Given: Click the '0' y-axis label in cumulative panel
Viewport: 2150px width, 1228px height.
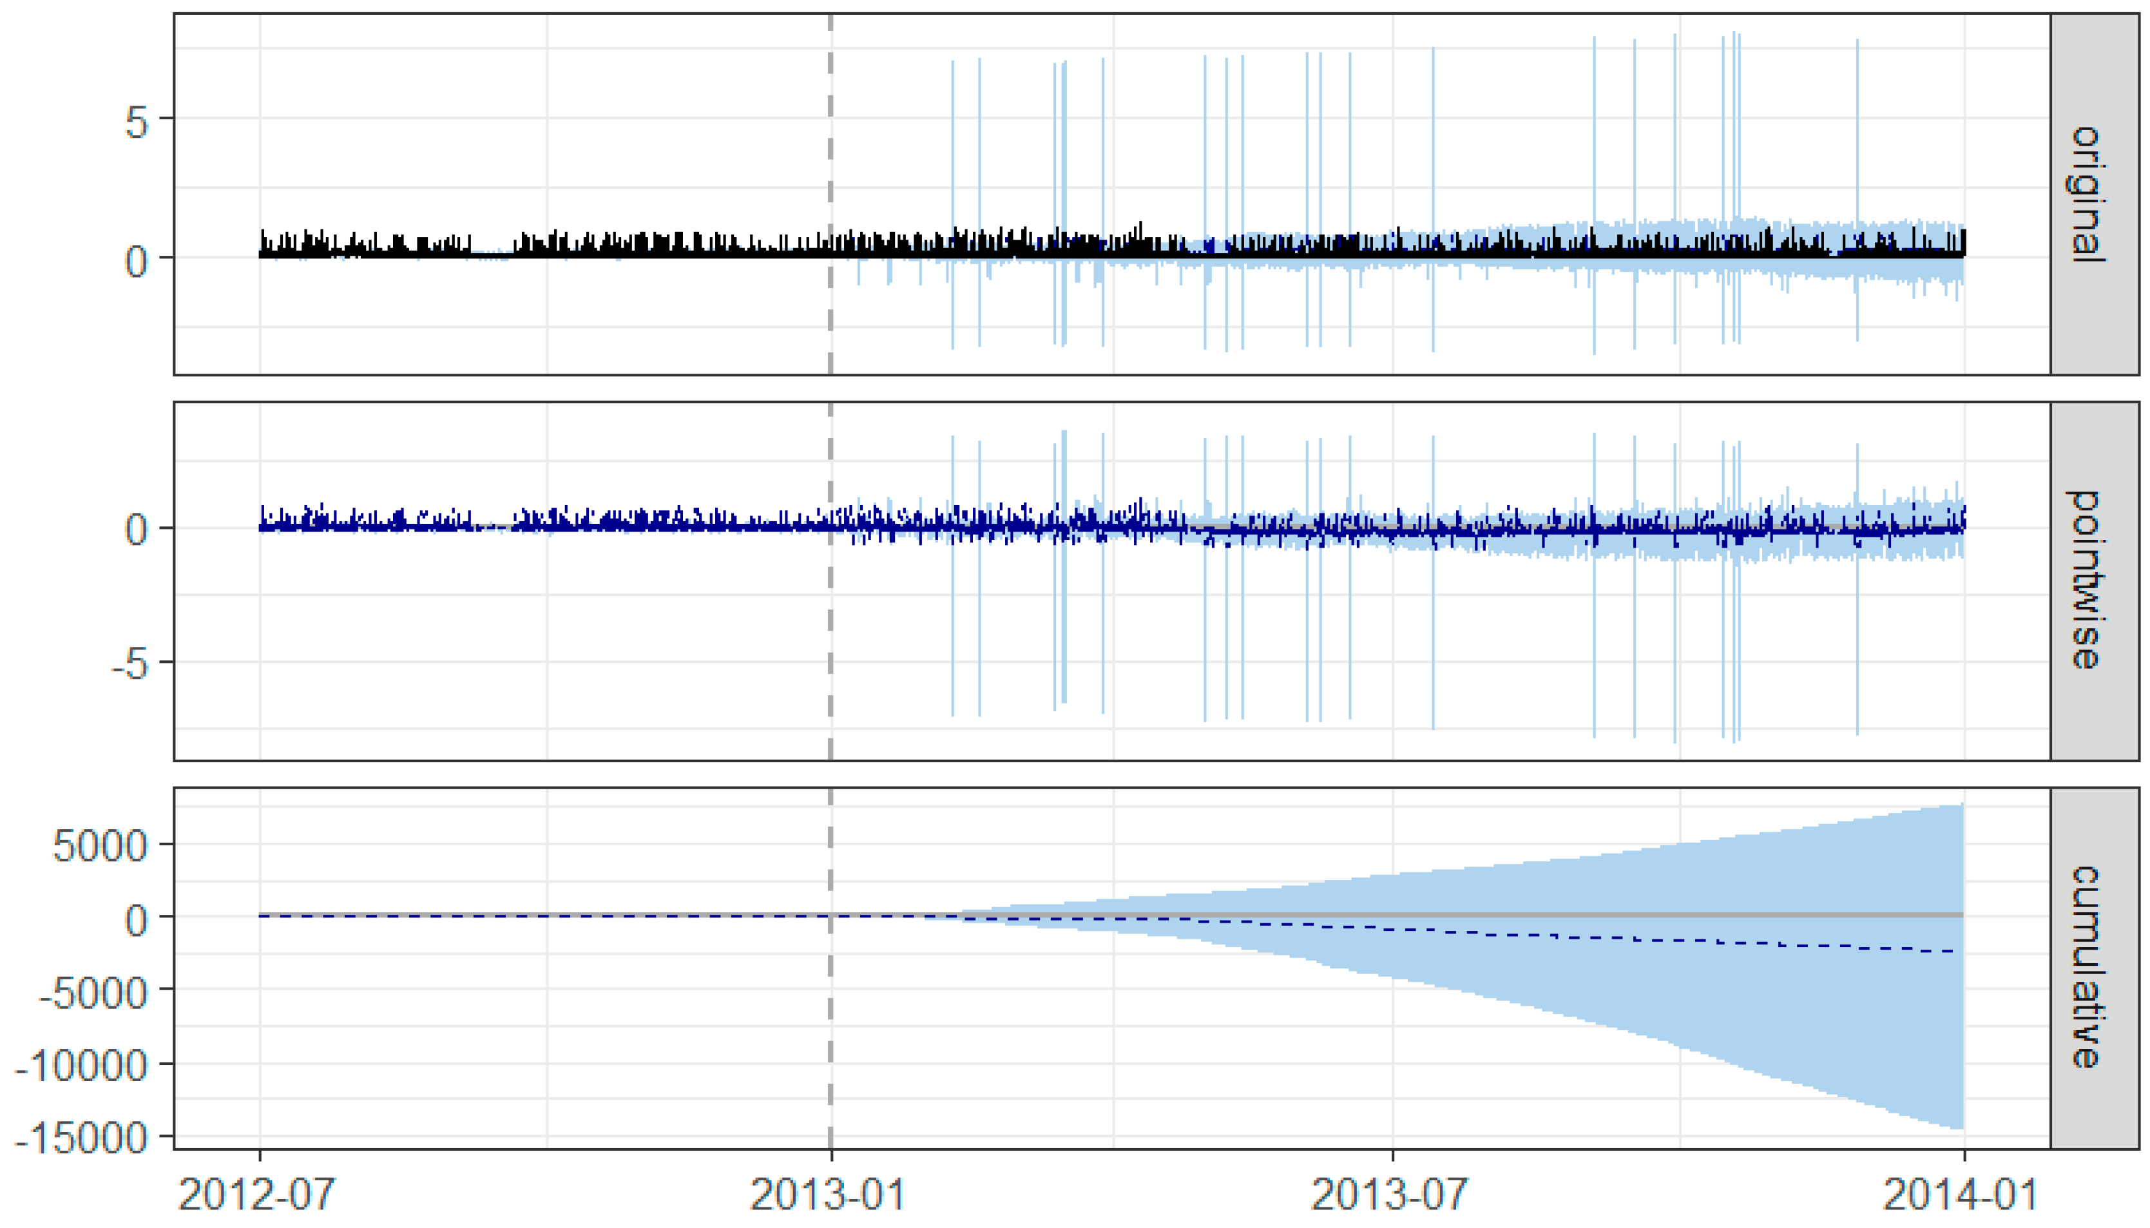Looking at the screenshot, I should click(x=137, y=919).
